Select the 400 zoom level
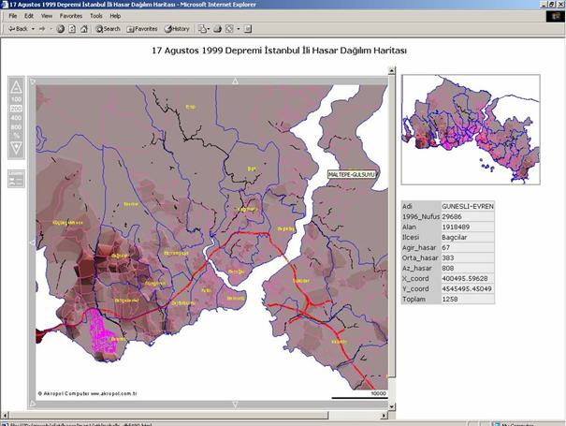Screen dimensions: 566x426 (16, 118)
